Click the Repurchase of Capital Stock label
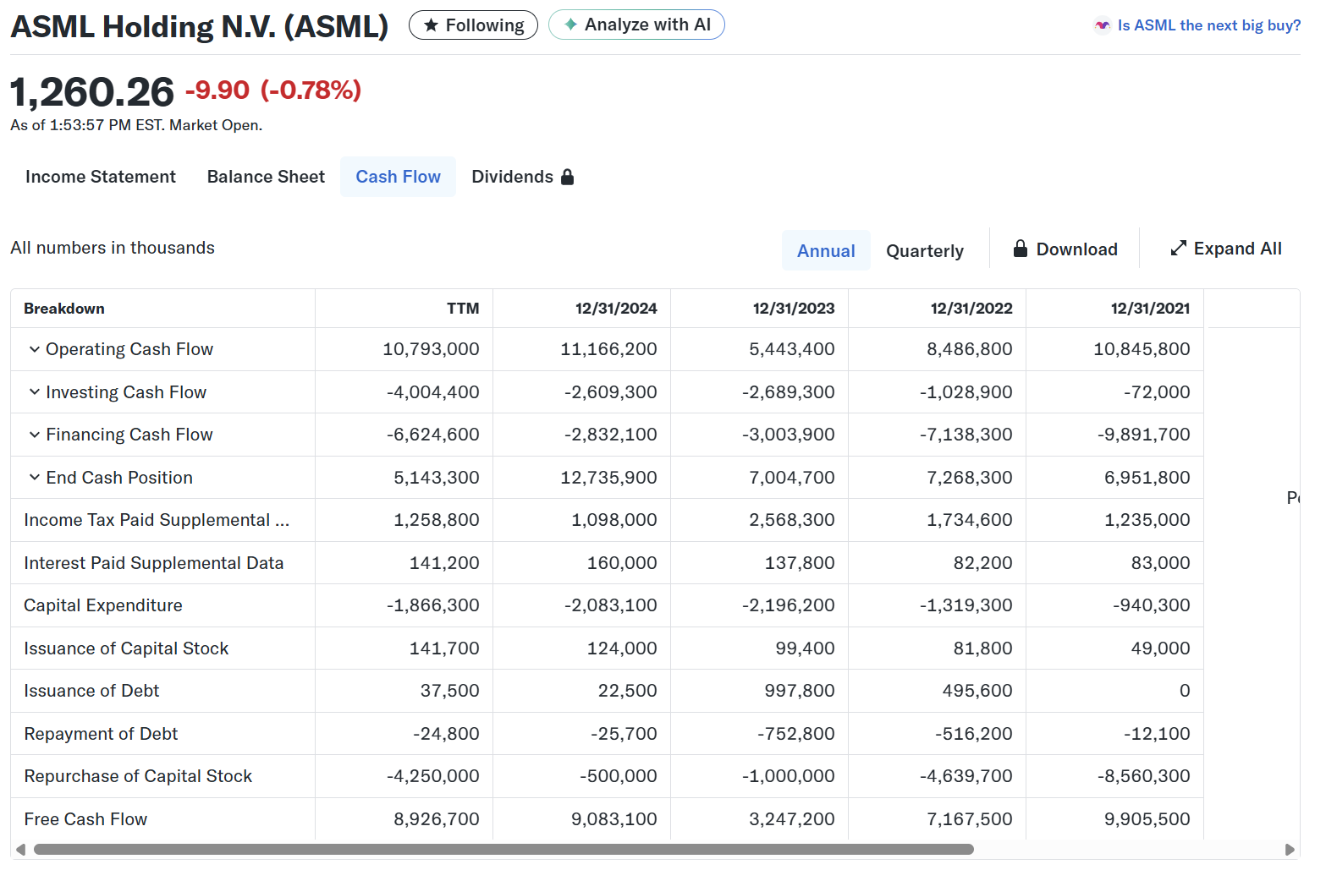The image size is (1326, 870). point(138,776)
